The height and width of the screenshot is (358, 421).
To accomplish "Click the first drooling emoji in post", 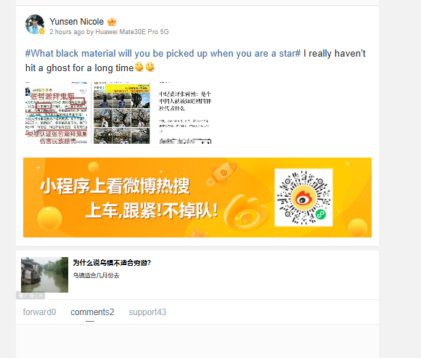I will pos(139,67).
